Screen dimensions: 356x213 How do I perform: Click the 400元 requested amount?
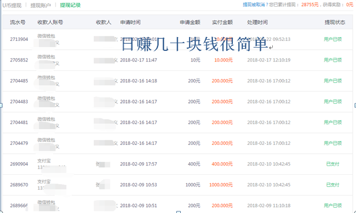tap(194, 164)
